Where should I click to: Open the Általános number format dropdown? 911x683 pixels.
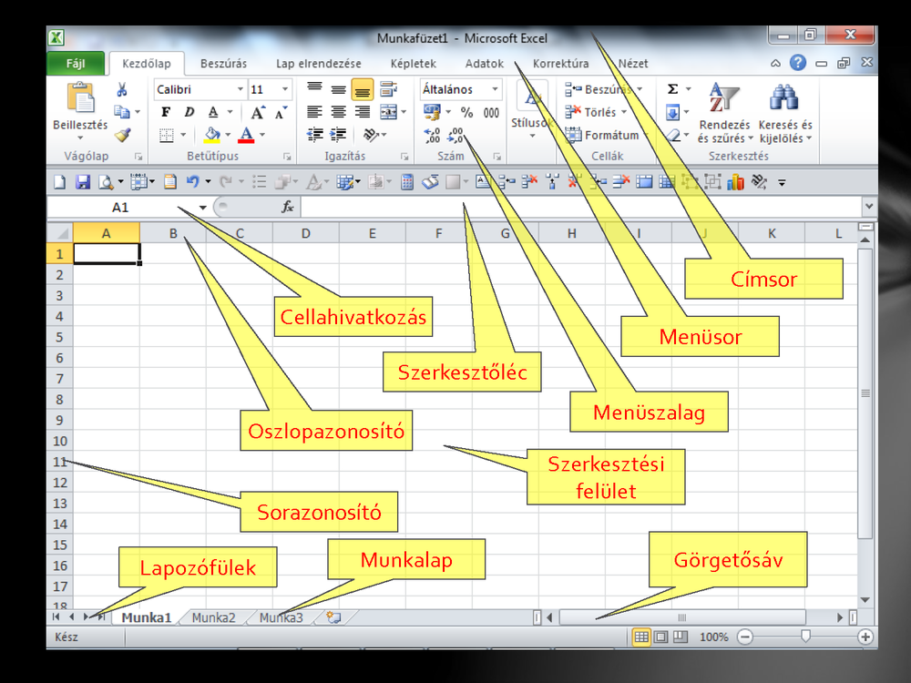495,89
